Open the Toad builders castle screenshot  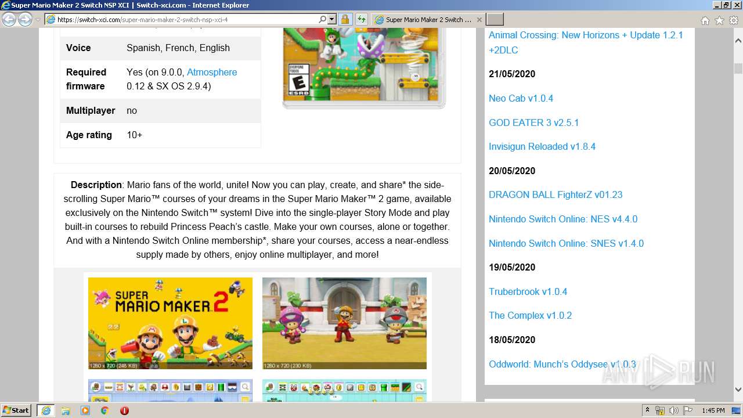(x=344, y=323)
